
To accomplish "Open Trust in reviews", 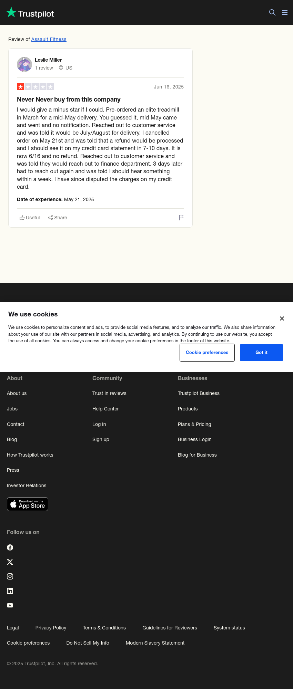I will click(x=109, y=393).
